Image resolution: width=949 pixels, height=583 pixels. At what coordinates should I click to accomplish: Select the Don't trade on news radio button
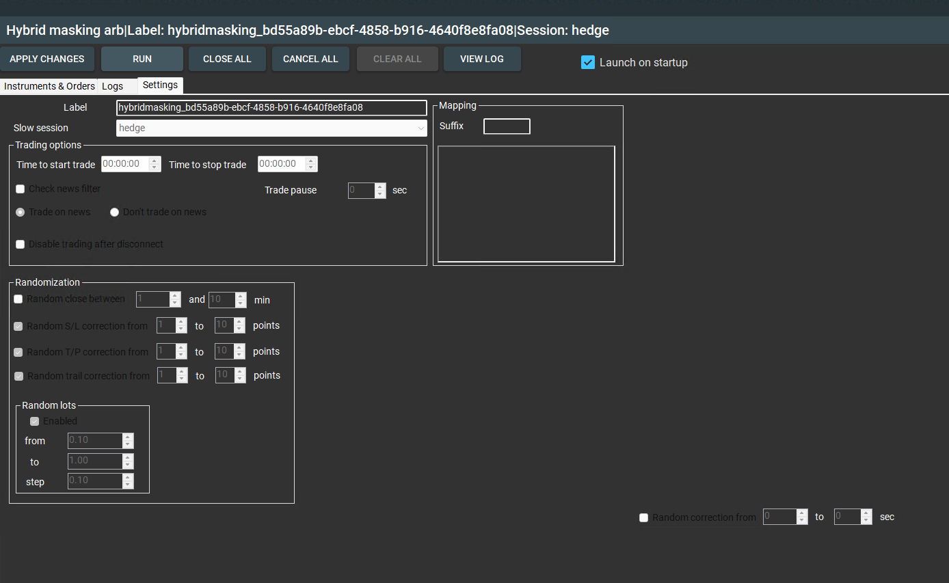[x=115, y=212]
